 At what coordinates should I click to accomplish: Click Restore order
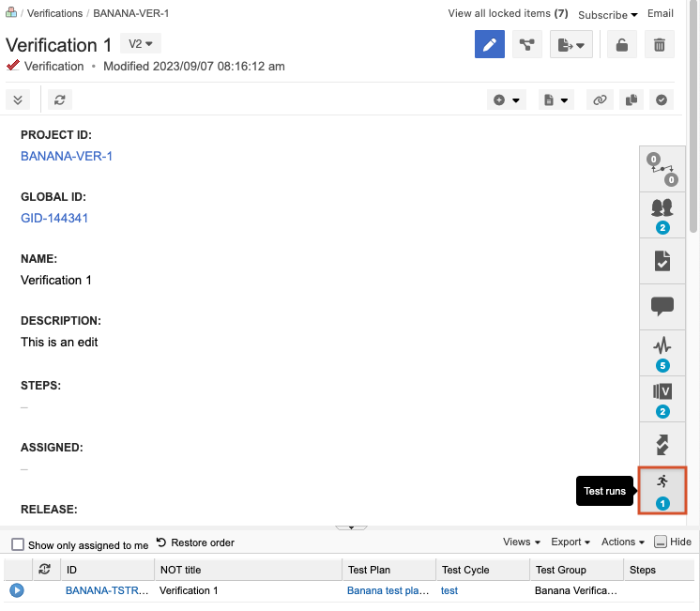click(x=195, y=542)
